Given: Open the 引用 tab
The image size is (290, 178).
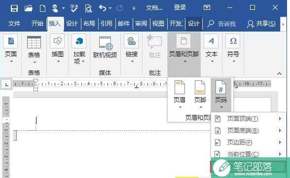Looking at the screenshot, I should point(107,24).
